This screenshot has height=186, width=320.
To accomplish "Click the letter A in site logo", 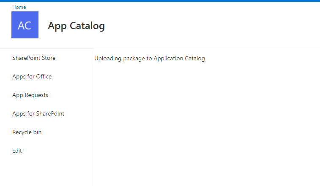I will pos(21,25).
